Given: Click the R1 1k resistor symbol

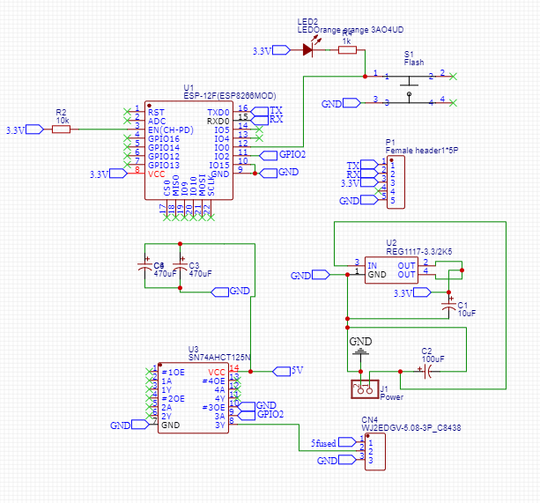Looking at the screenshot, I should click(347, 50).
